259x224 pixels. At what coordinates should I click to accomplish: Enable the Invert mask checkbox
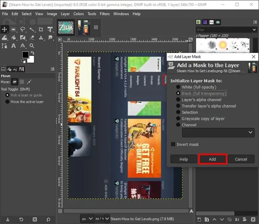[173, 144]
